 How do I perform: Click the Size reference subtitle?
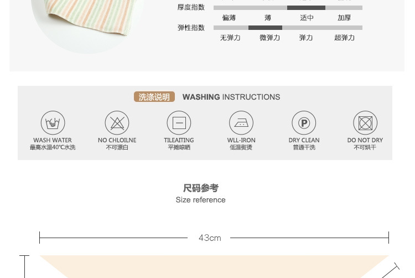point(201,200)
